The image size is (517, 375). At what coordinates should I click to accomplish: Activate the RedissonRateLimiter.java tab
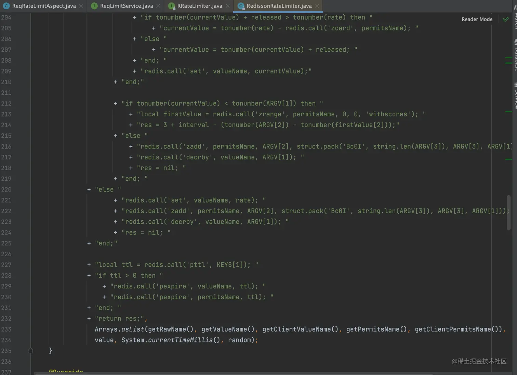(279, 6)
